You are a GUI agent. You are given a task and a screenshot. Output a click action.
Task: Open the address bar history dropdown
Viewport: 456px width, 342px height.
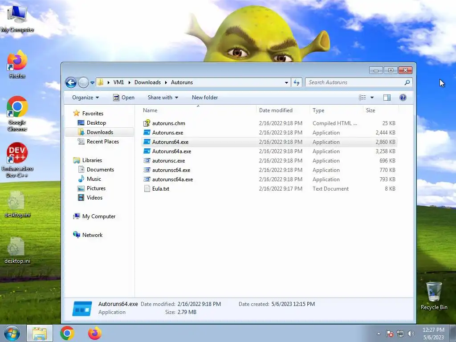[286, 82]
